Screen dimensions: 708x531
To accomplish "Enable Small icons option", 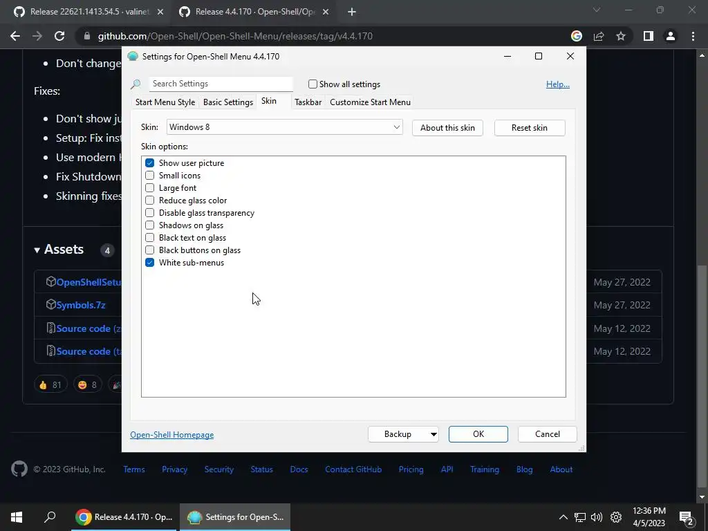I will tap(149, 175).
